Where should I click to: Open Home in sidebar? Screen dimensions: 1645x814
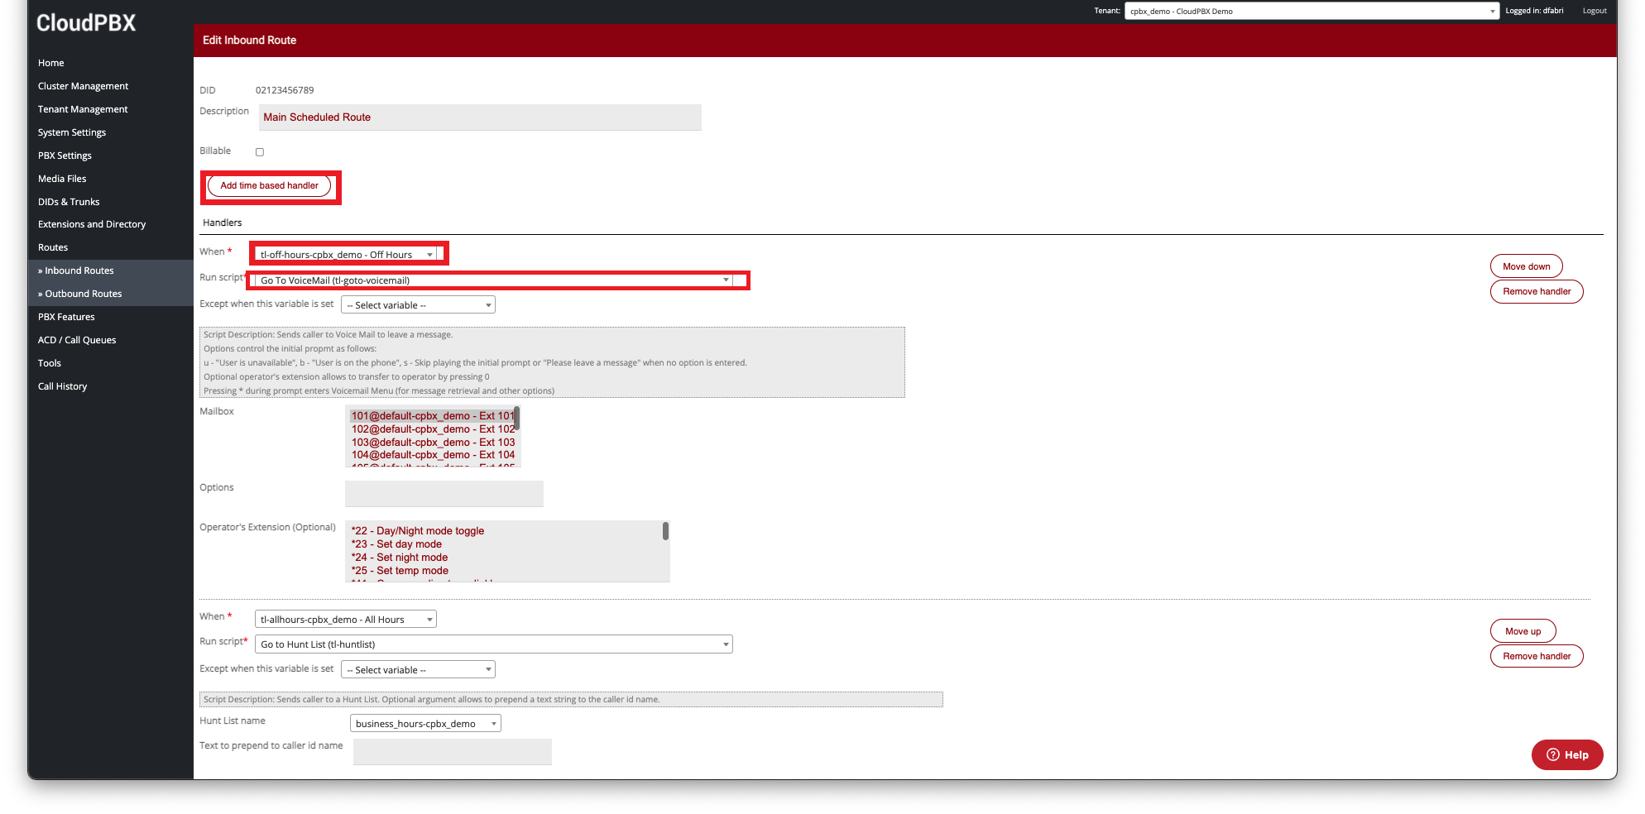pyautogui.click(x=50, y=63)
